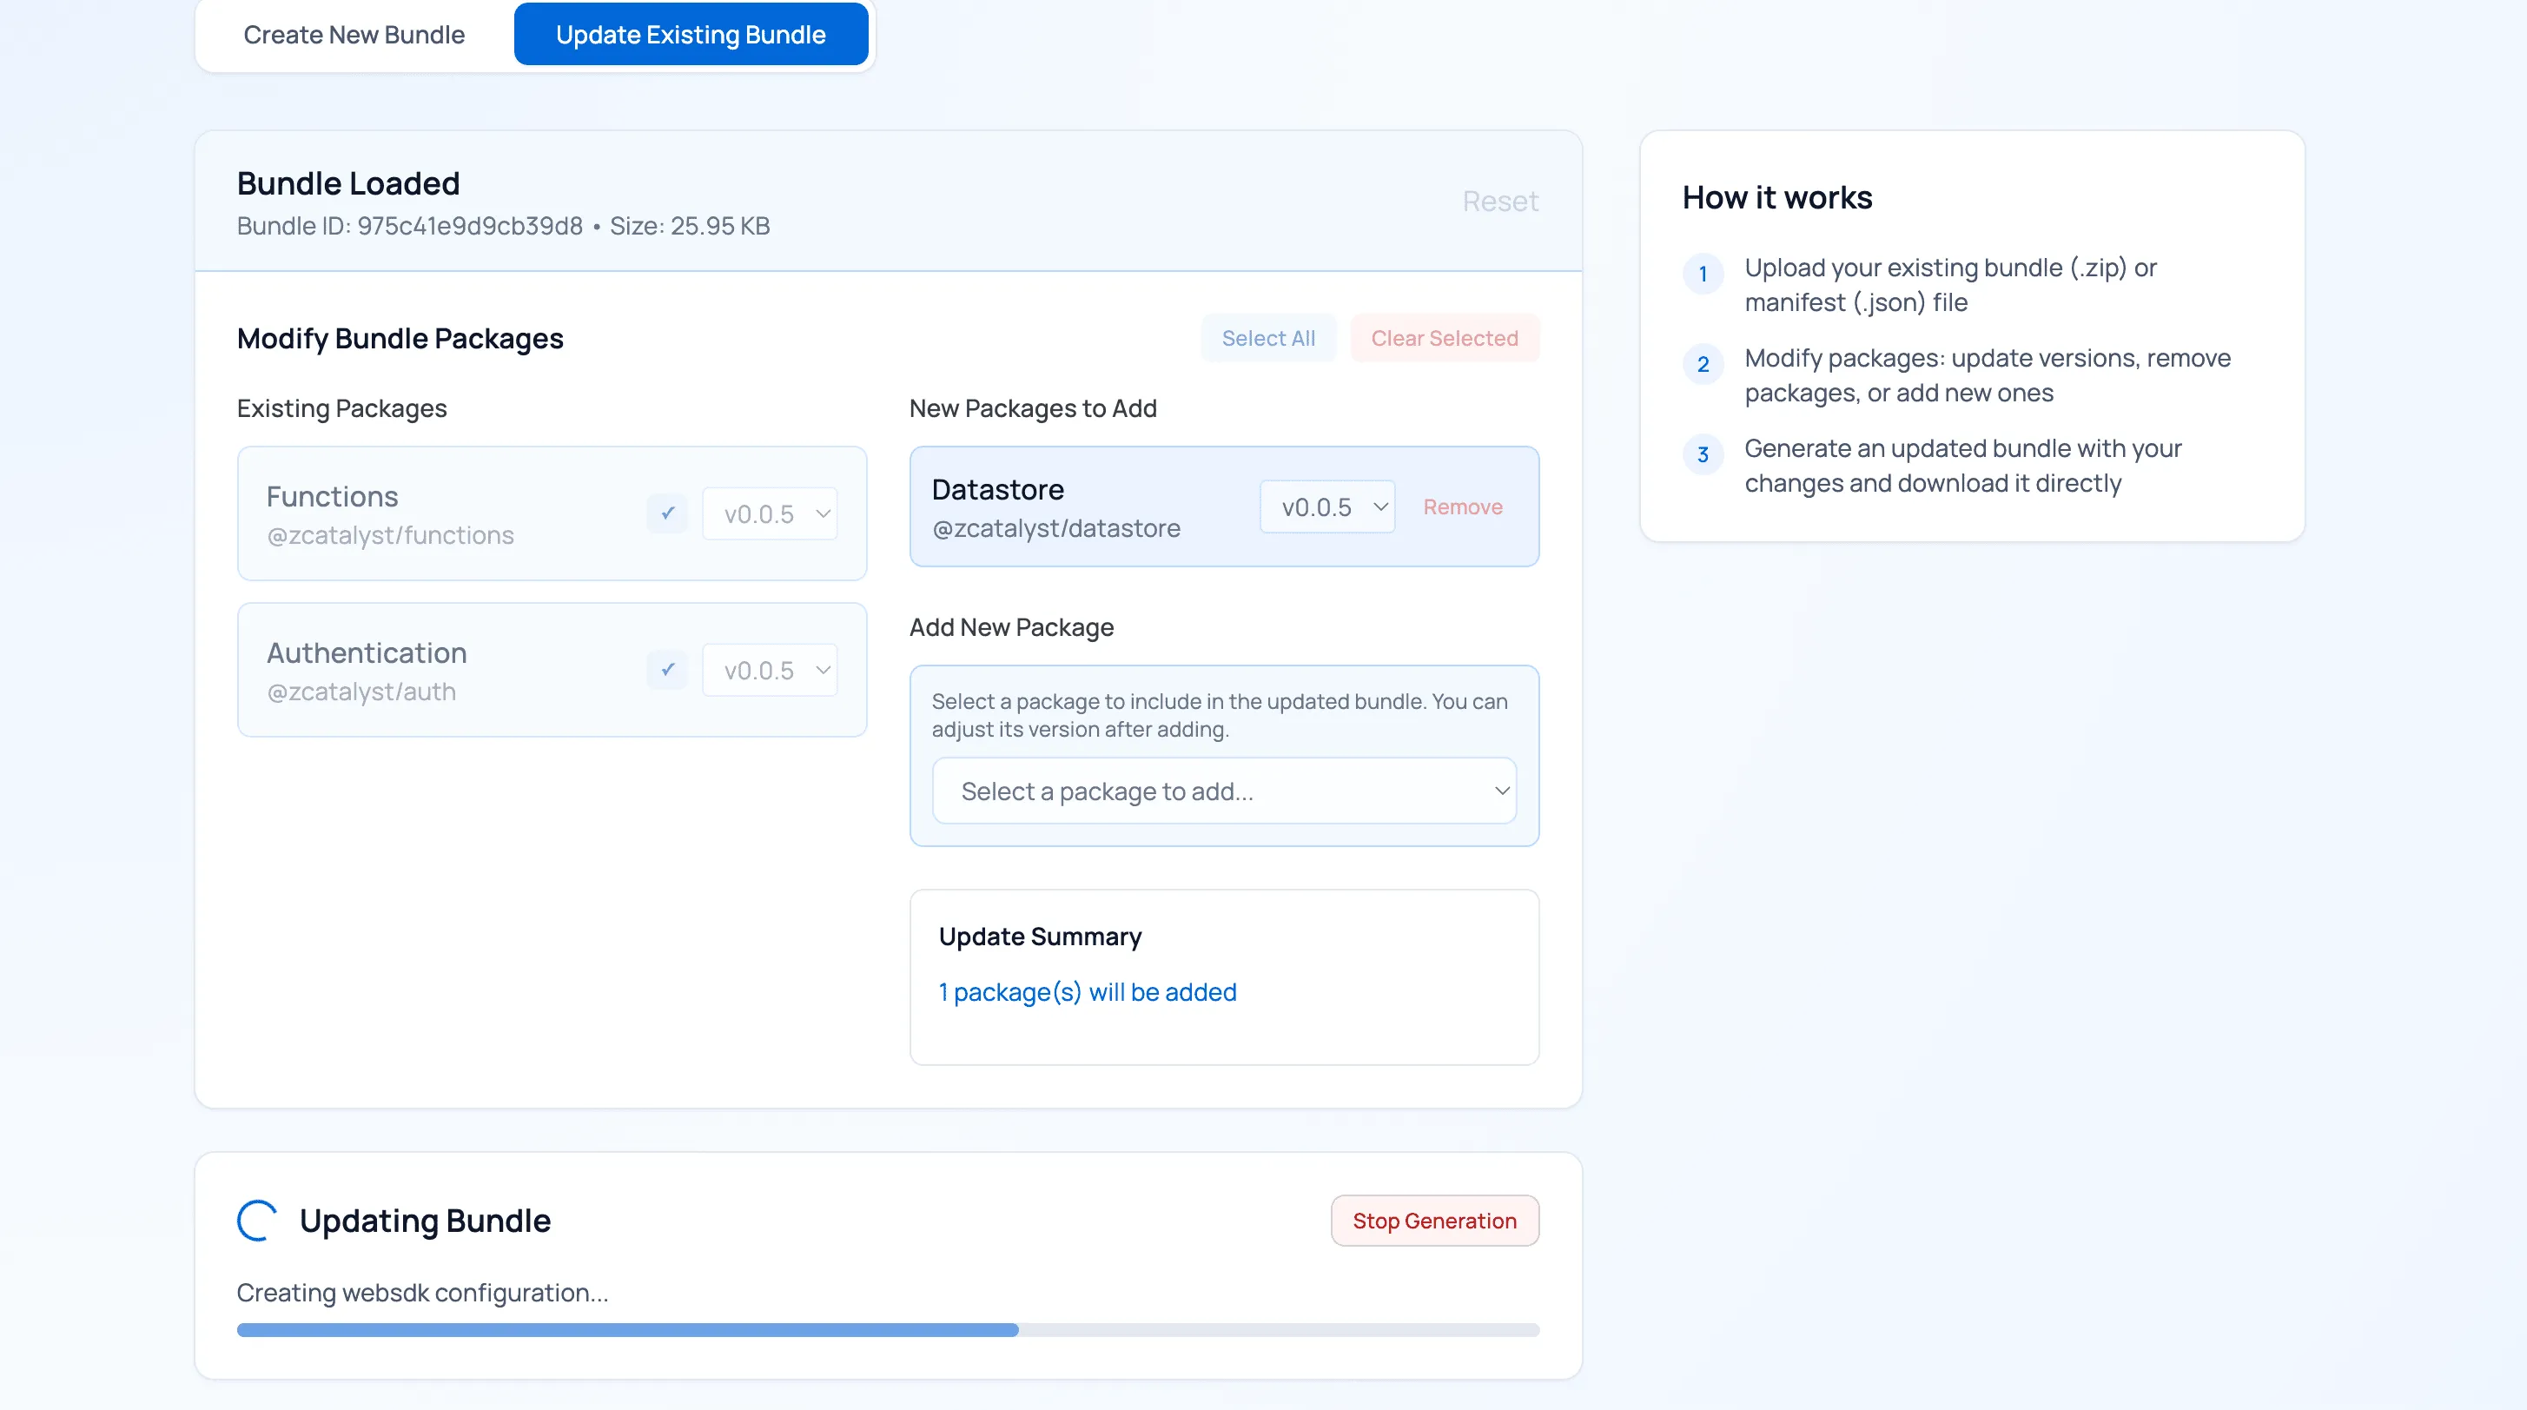
Task: Click Stop Generation button
Action: 1434,1220
